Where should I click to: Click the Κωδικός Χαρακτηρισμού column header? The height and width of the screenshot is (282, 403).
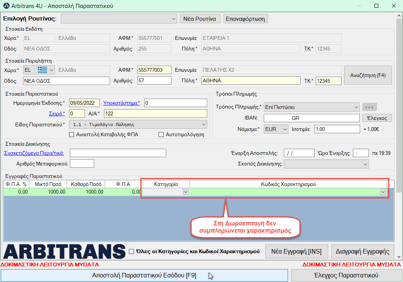(288, 184)
